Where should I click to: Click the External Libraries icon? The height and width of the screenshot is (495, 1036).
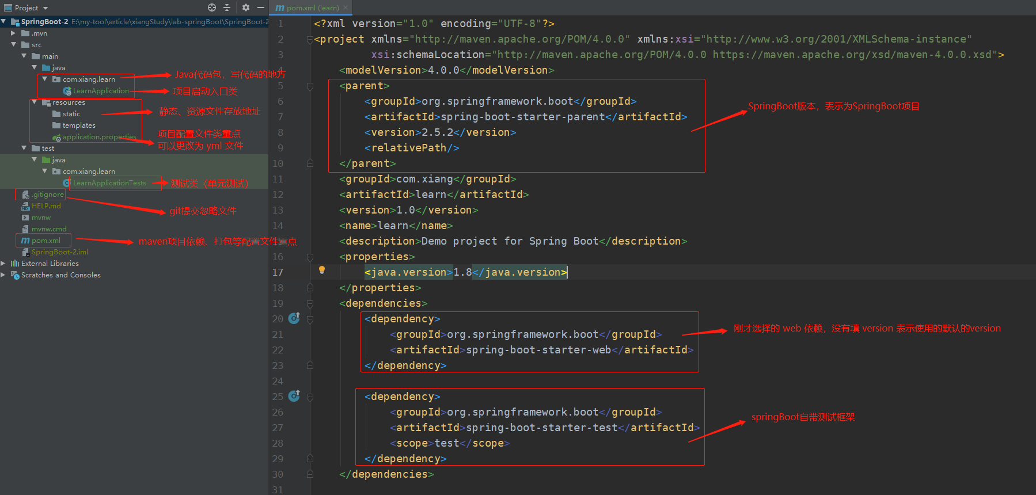tap(15, 264)
